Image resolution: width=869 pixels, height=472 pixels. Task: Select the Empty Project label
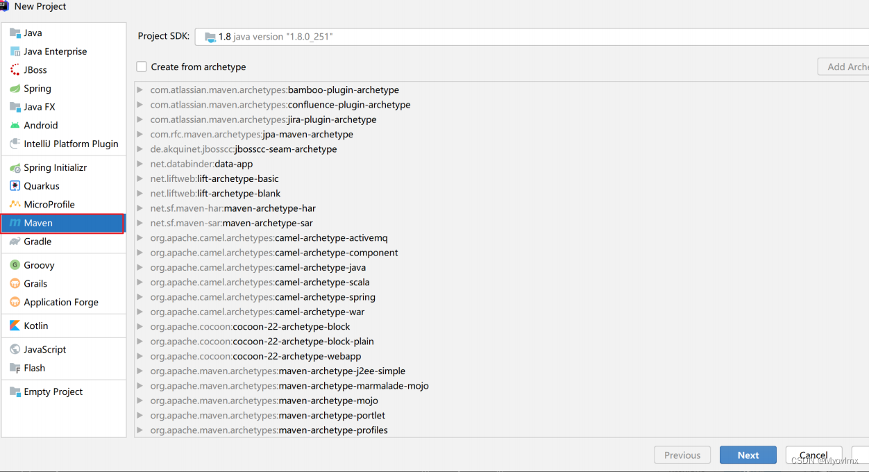pyautogui.click(x=53, y=391)
